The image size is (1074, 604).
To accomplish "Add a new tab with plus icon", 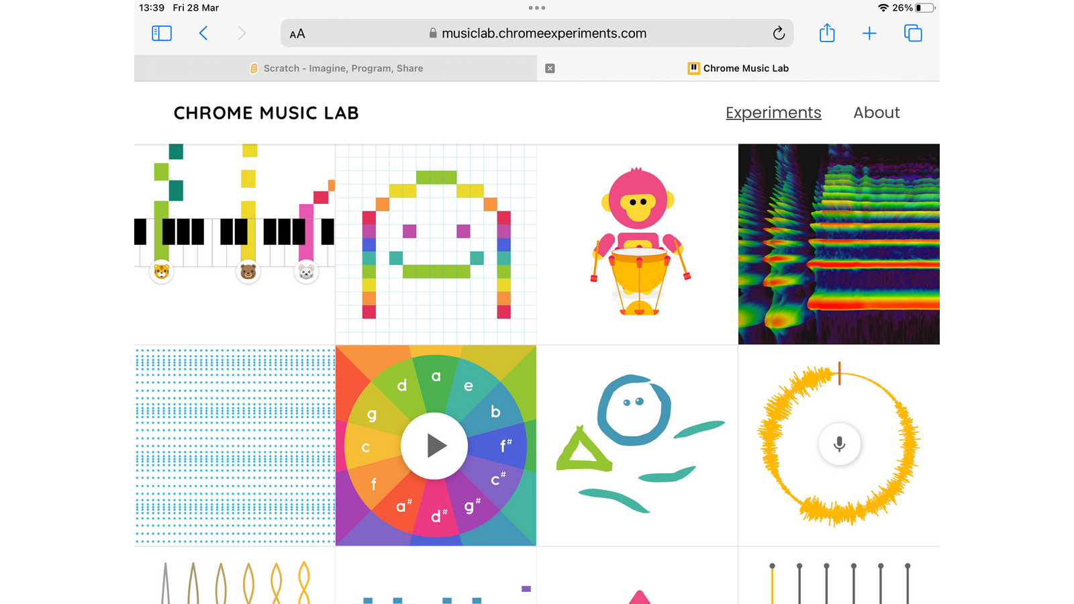I will tap(869, 33).
